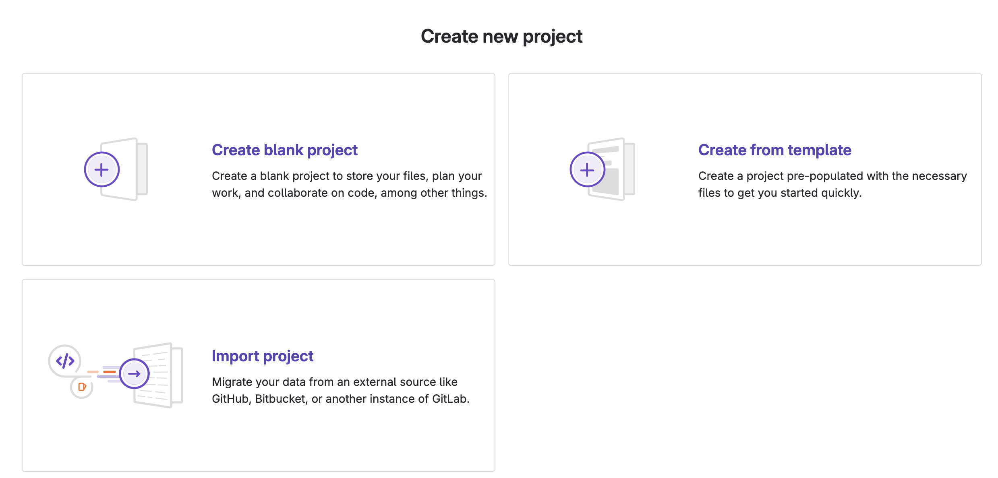This screenshot has width=998, height=478.
Task: Click the template project plus circle icon
Action: click(x=587, y=169)
